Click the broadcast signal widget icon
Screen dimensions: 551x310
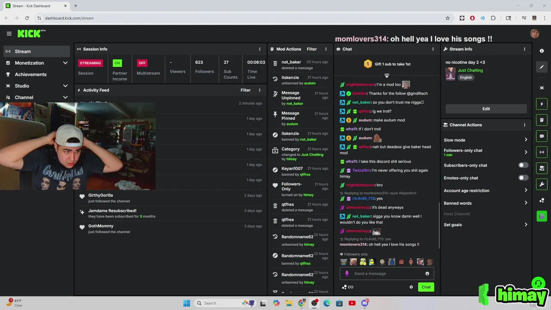542,152
